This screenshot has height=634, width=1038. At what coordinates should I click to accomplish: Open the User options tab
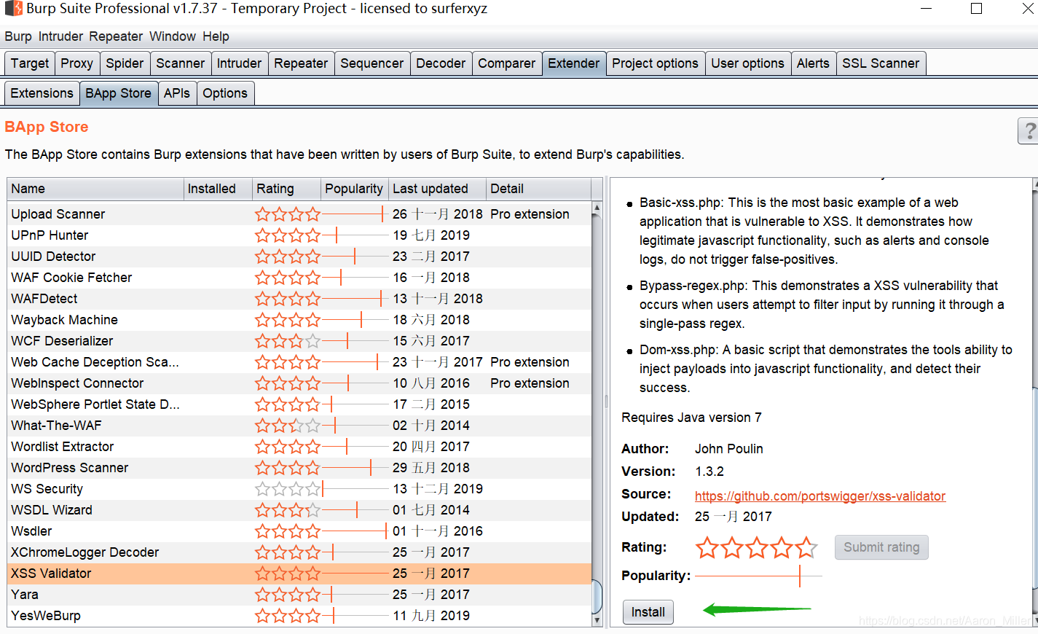point(747,63)
